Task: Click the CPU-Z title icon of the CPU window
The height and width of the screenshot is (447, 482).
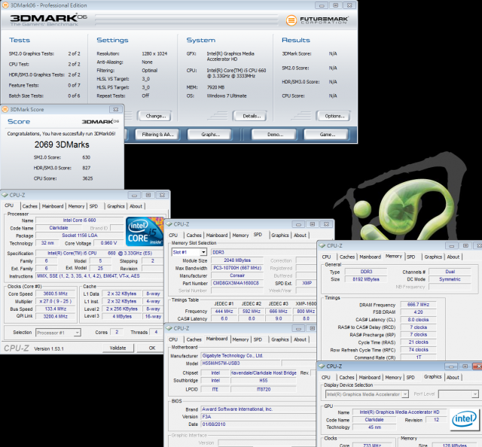Action: click(x=5, y=195)
